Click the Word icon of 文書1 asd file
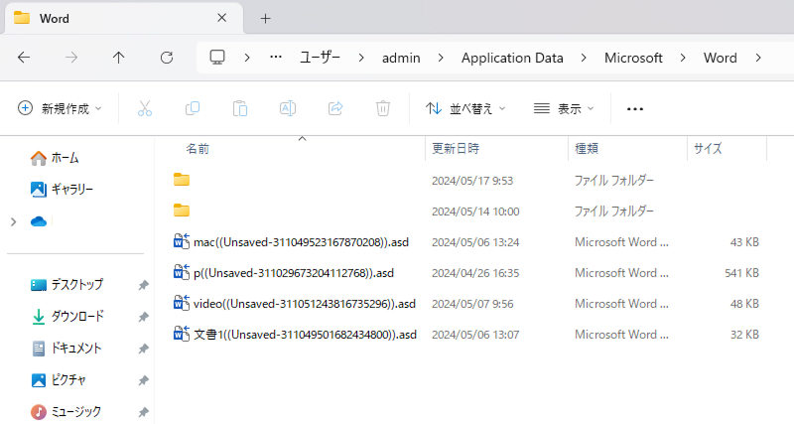This screenshot has height=424, width=794. (x=182, y=334)
